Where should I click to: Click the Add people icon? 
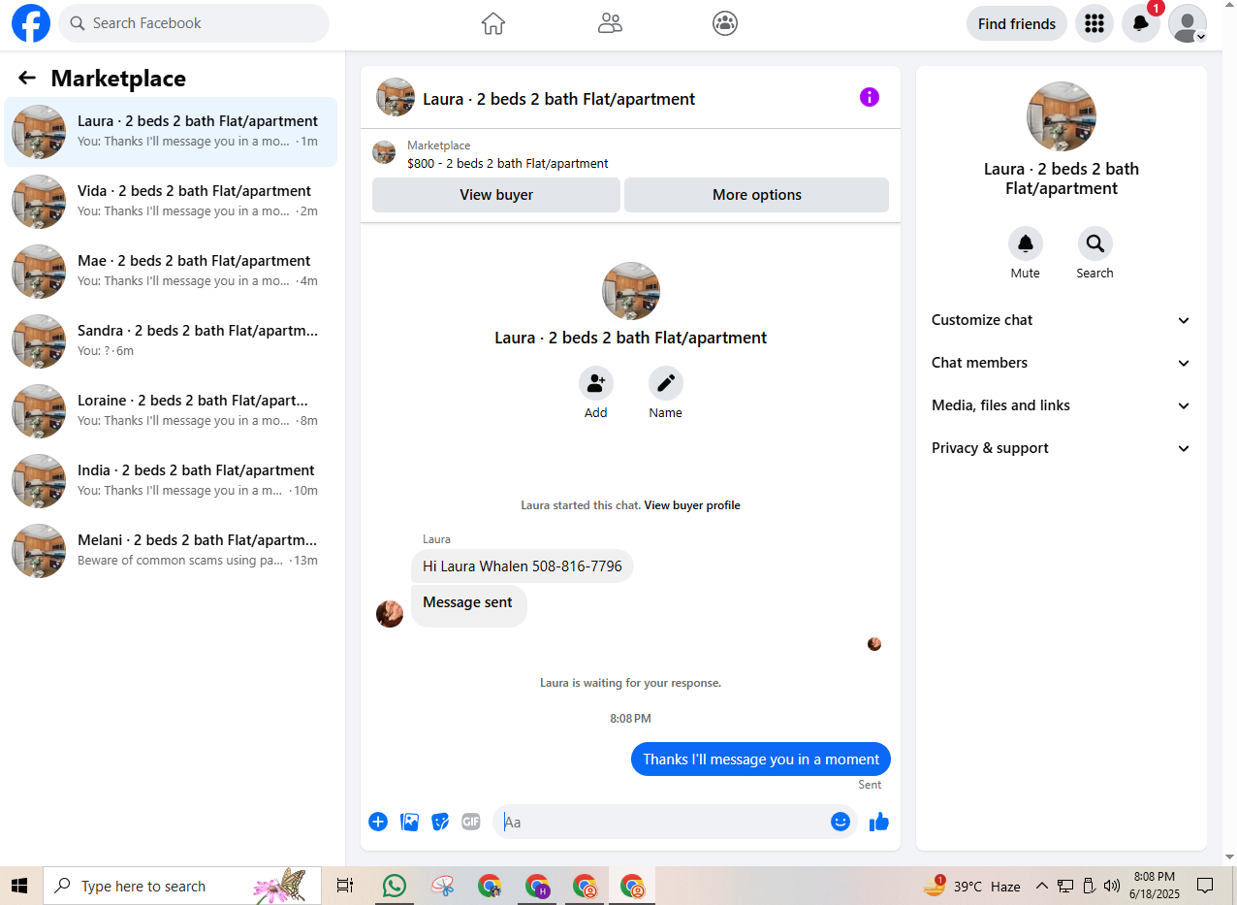596,384
